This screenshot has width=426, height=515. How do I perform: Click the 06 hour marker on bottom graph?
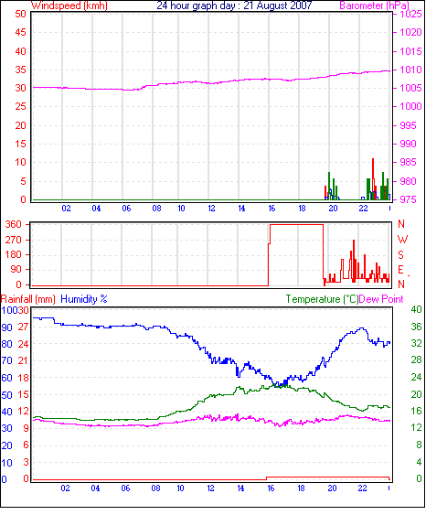(125, 488)
